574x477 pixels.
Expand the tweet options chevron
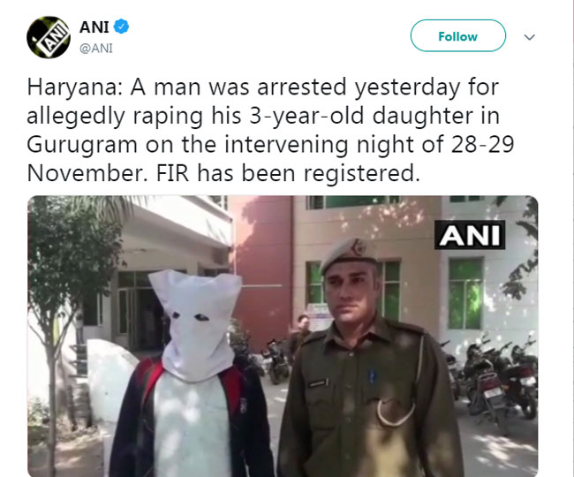[x=529, y=37]
